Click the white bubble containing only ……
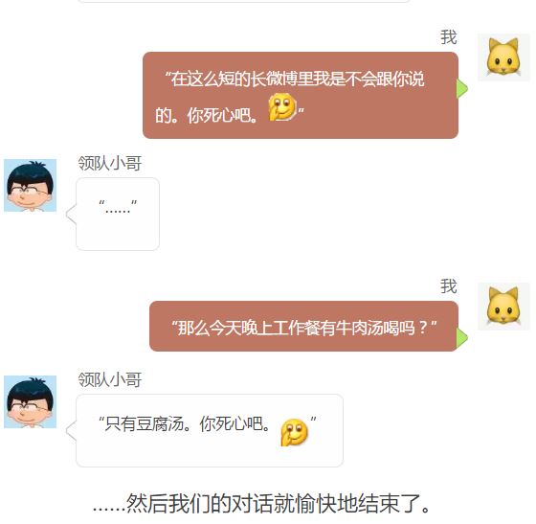This screenshot has height=524, width=536. tap(118, 215)
